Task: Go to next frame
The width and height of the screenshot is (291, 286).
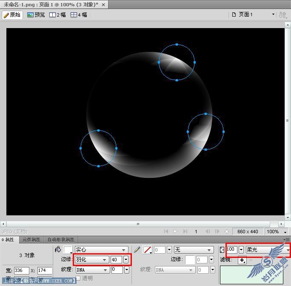Action: pyautogui.click(x=217, y=232)
